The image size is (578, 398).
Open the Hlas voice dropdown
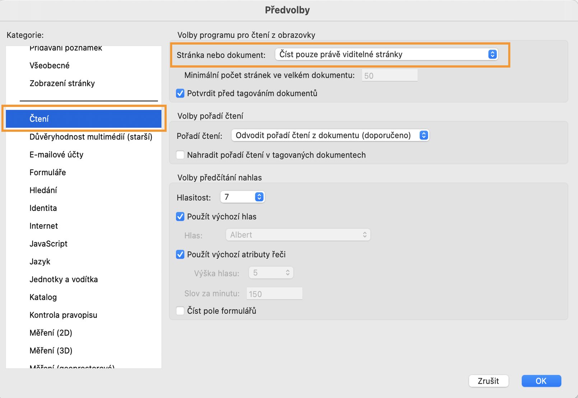click(298, 235)
